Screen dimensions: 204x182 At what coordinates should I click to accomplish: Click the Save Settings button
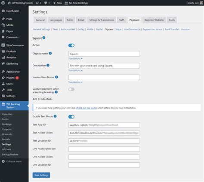pyautogui.click(x=41, y=175)
